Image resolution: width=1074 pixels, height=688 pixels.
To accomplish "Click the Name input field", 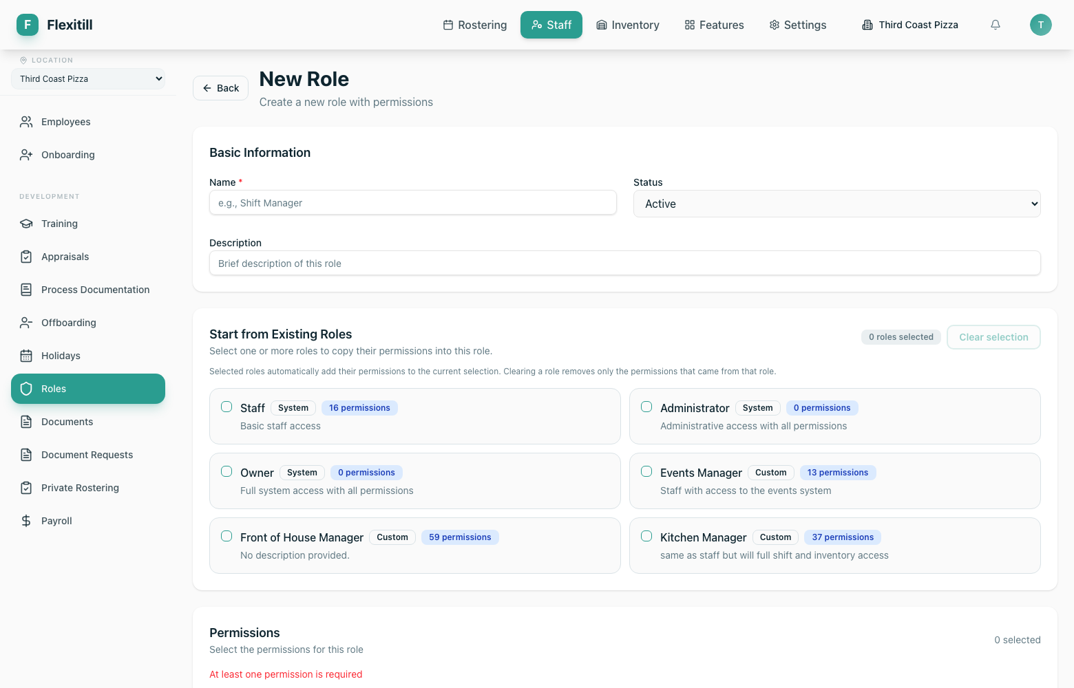I will (413, 203).
